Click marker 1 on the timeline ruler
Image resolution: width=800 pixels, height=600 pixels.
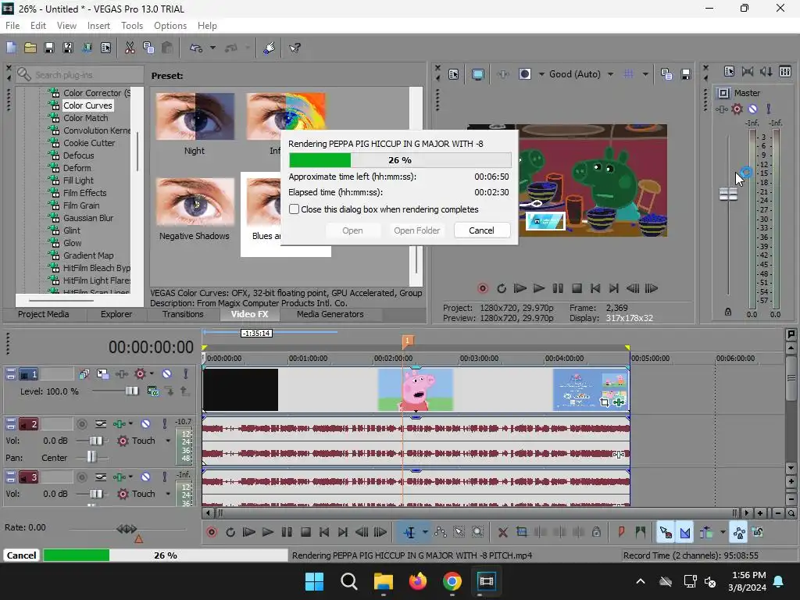tap(407, 341)
